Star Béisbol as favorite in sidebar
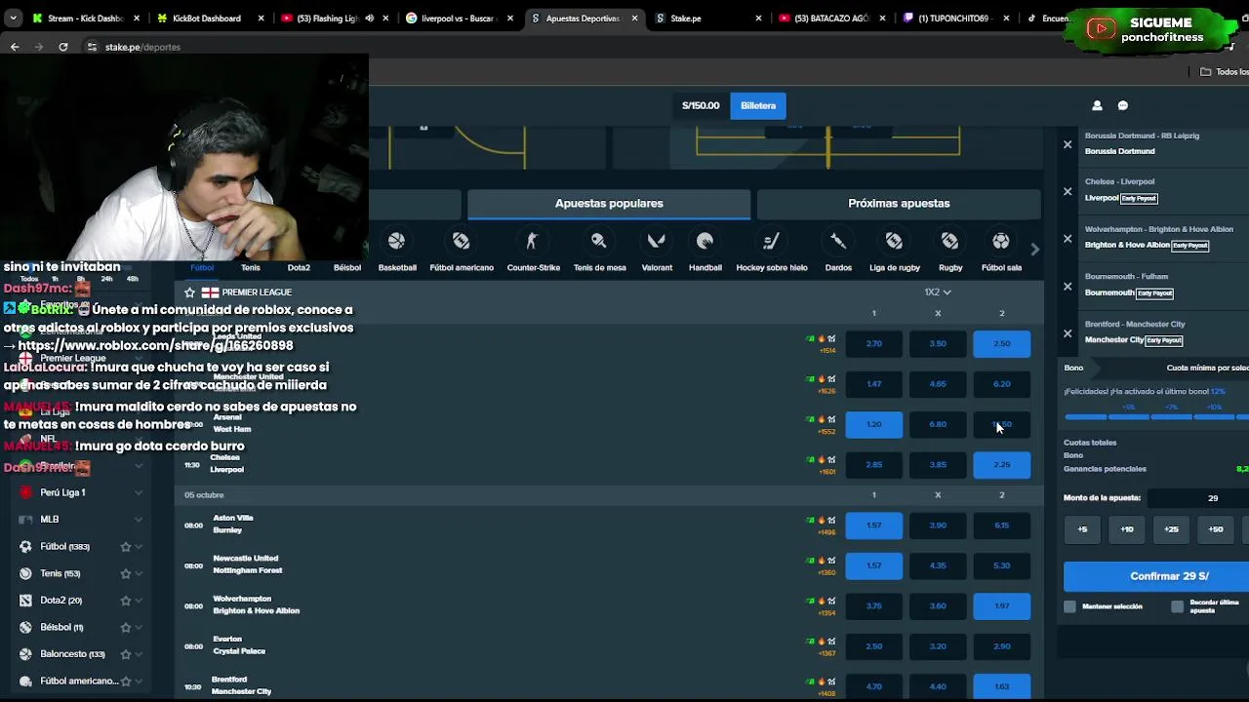The height and width of the screenshot is (702, 1249). 125,627
